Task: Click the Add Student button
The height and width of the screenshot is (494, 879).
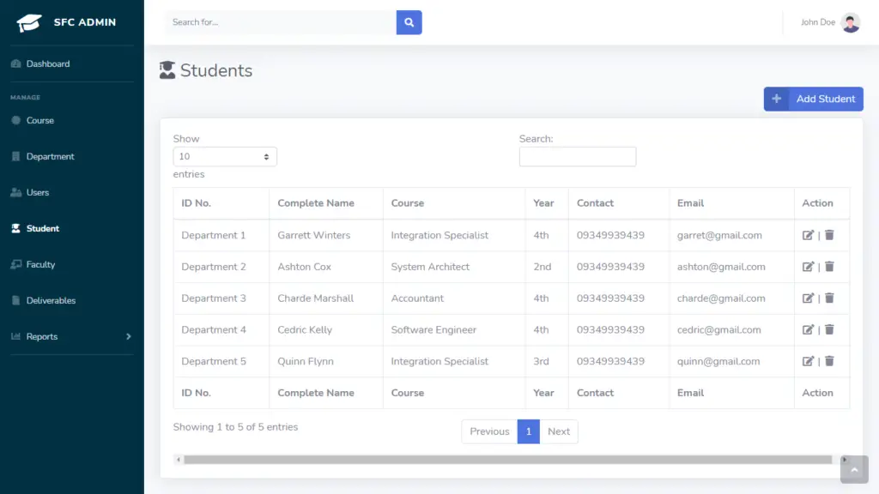Action: (x=813, y=99)
